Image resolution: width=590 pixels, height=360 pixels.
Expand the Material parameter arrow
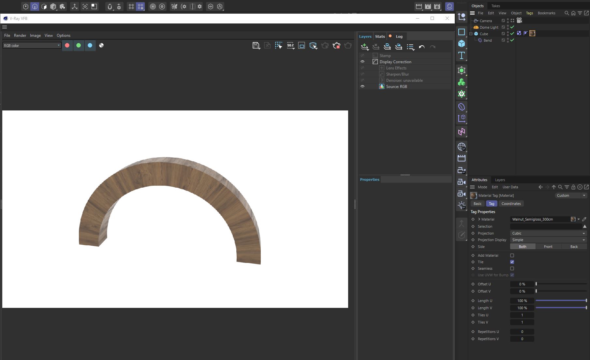coord(479,219)
